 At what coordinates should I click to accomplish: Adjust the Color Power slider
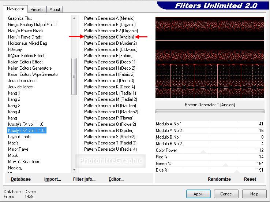[x=210, y=150]
